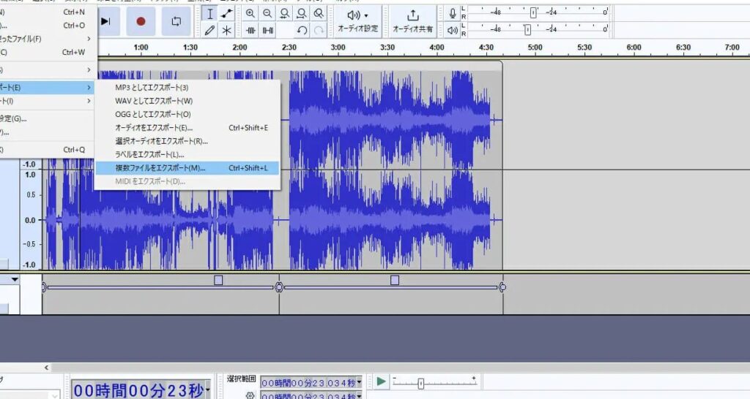The width and height of the screenshot is (750, 399).
Task: Select the Multi-tool asterisk icon
Action: coord(227,31)
